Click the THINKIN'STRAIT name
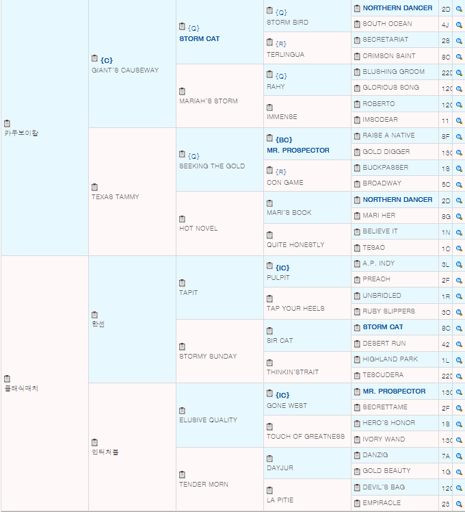The image size is (465, 512). [293, 372]
